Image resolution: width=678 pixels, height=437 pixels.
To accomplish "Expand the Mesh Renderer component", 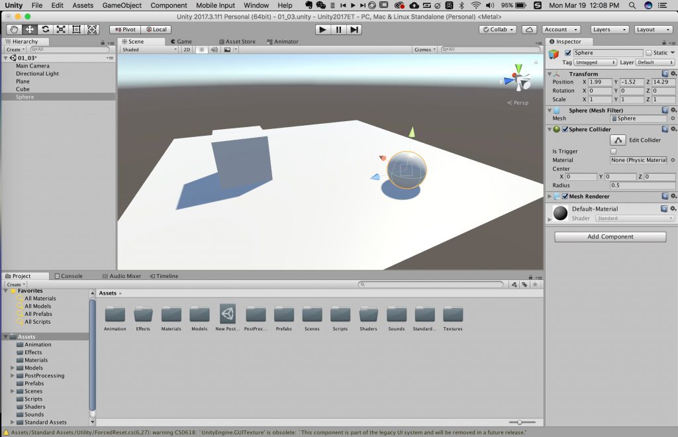I will coord(550,196).
